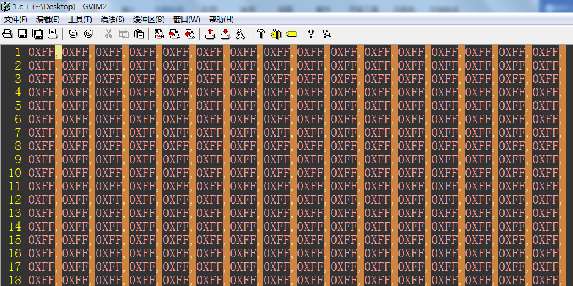
Task: Undo the last change
Action: point(73,34)
